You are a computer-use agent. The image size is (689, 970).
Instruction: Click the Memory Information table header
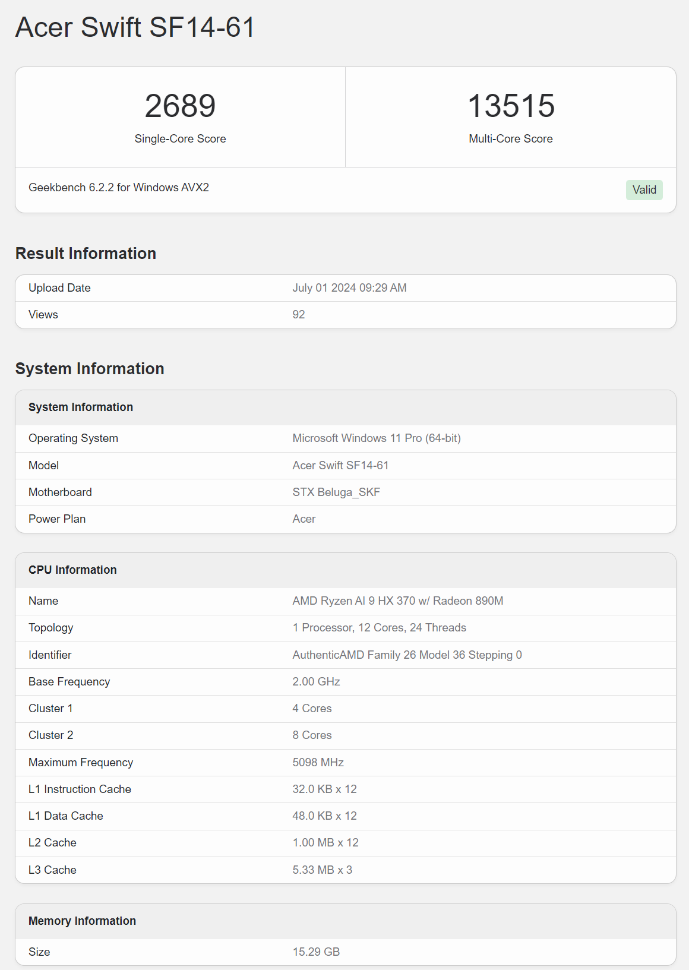tap(82, 921)
